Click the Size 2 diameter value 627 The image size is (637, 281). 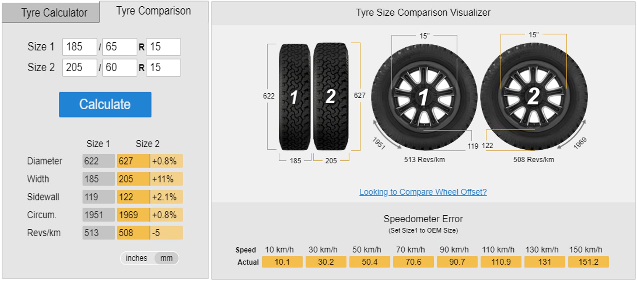coord(133,161)
